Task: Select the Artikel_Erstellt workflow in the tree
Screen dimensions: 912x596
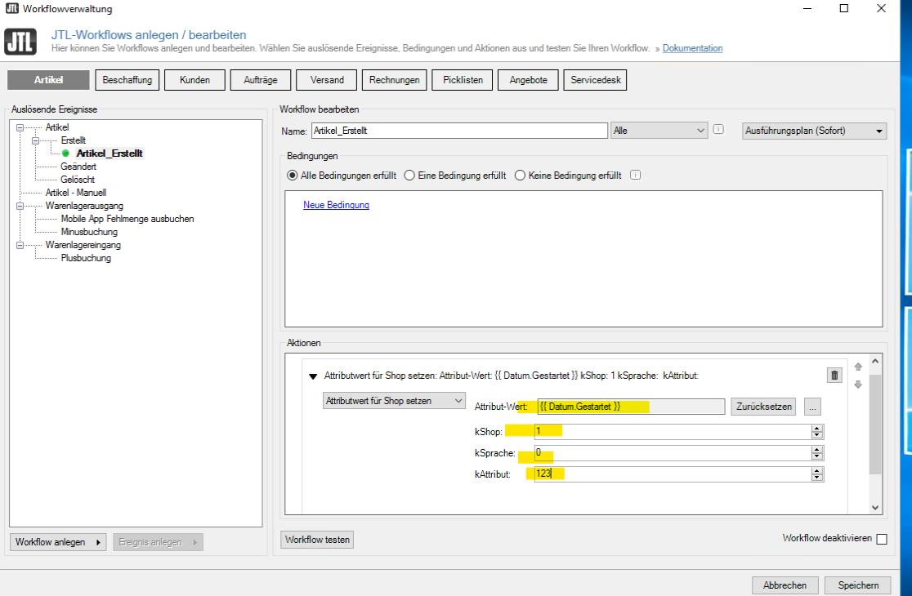Action: coord(110,153)
